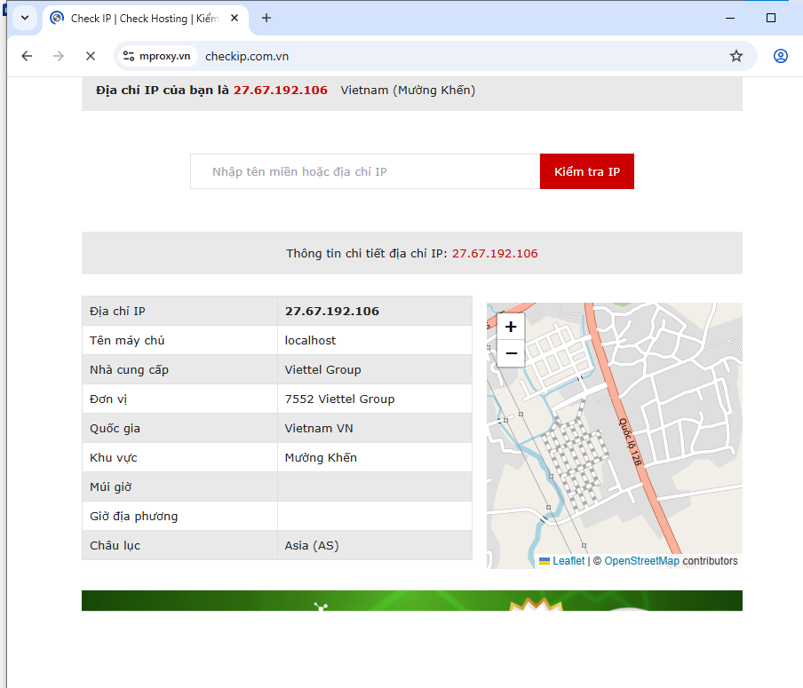Click the Viettel Group provider cell
This screenshot has width=803, height=688.
[375, 369]
